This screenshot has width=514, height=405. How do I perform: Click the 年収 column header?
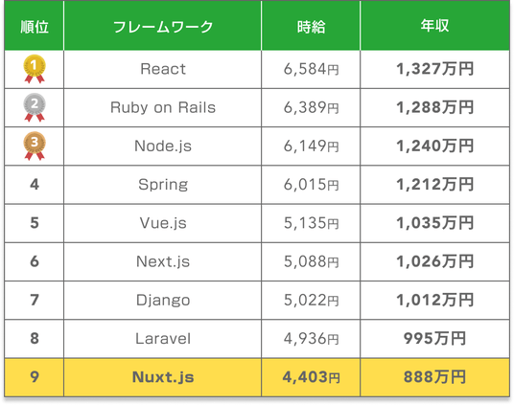click(434, 26)
